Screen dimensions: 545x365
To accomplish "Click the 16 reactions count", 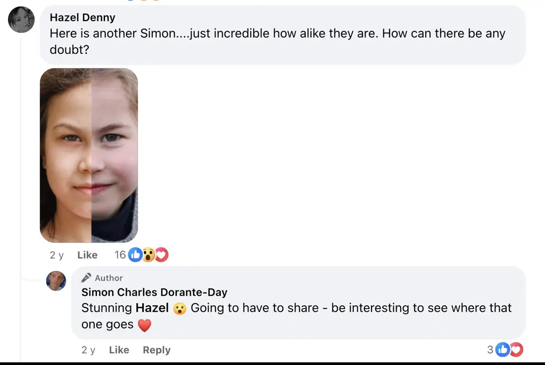I will 120,255.
